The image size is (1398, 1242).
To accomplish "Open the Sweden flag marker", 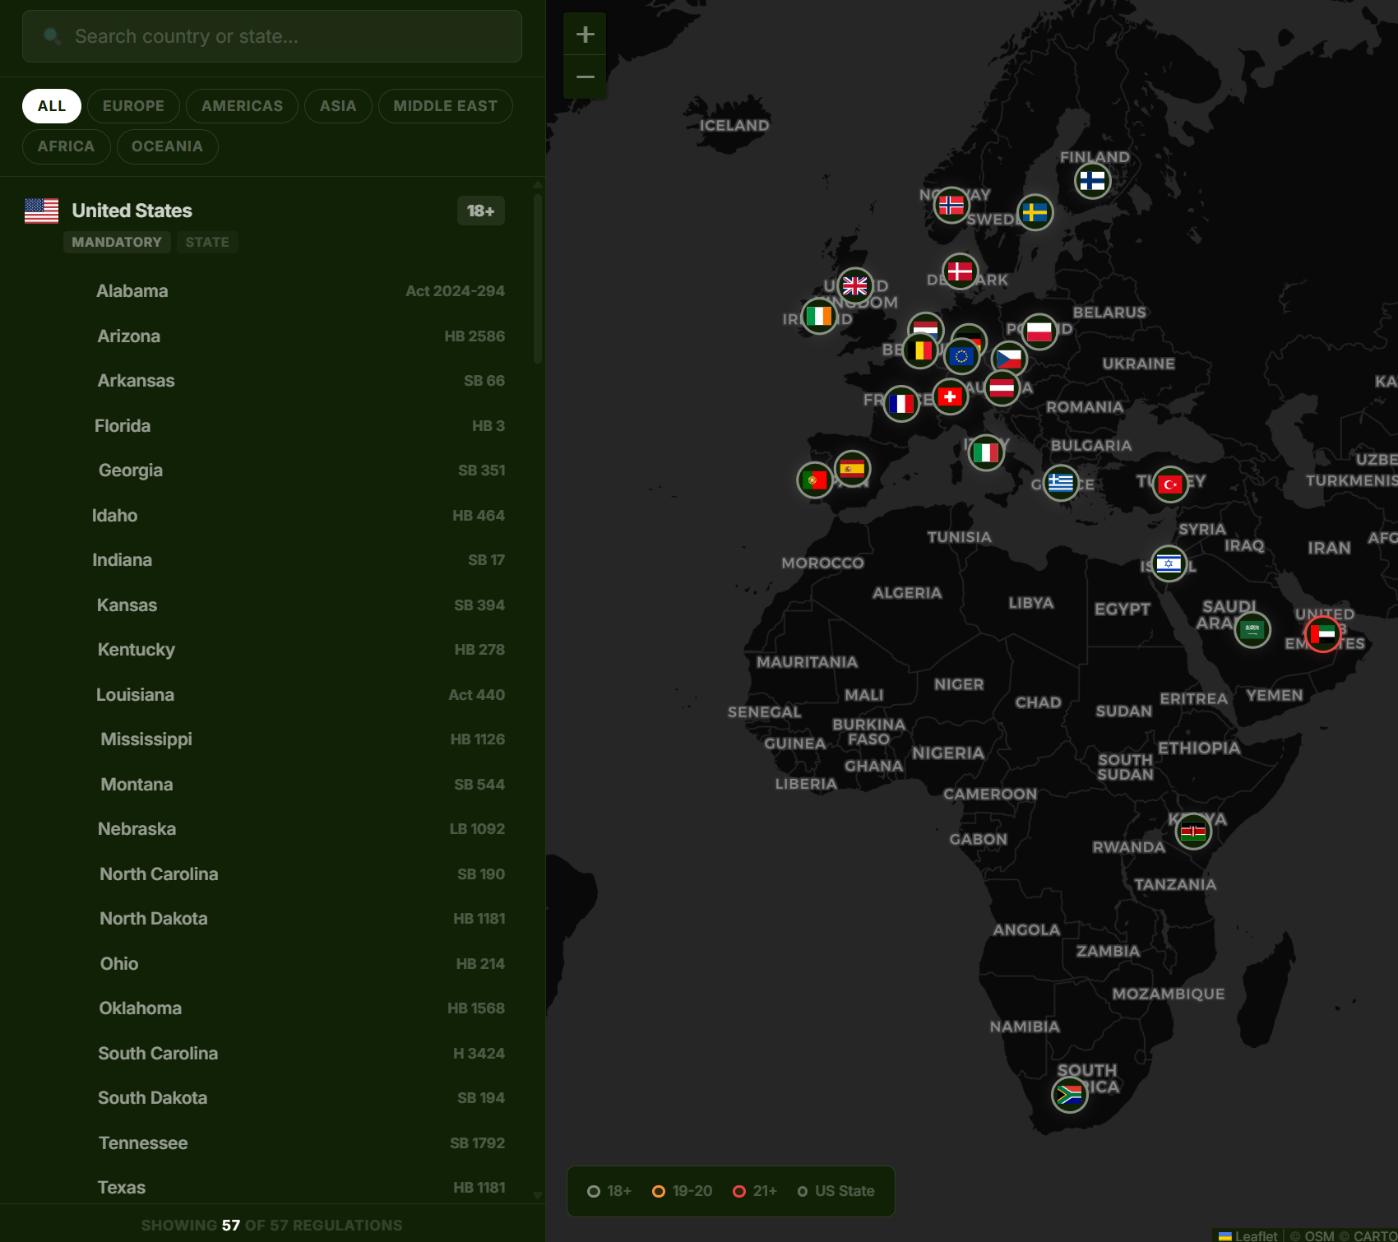I will coord(1035,212).
